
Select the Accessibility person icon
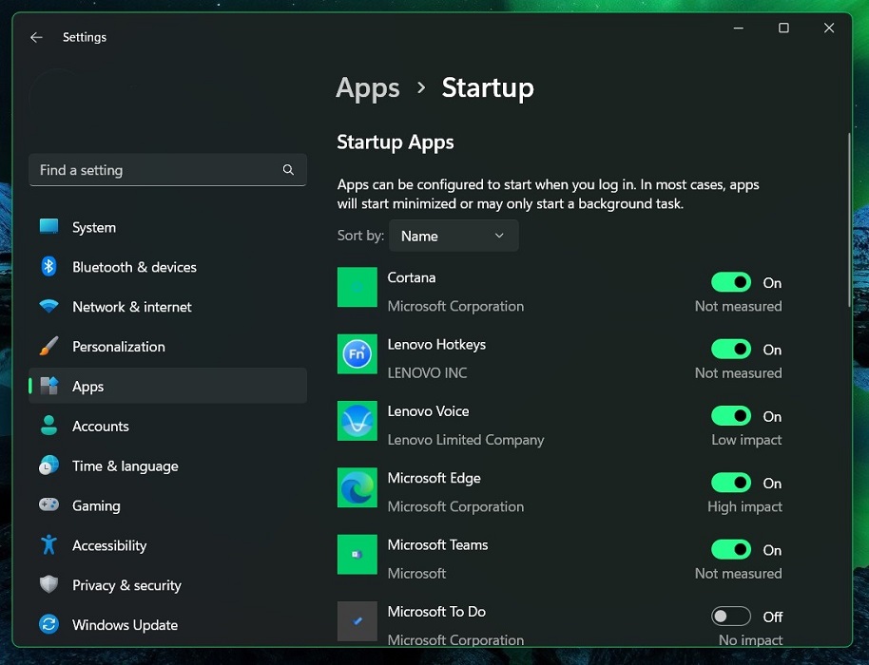[x=48, y=545]
